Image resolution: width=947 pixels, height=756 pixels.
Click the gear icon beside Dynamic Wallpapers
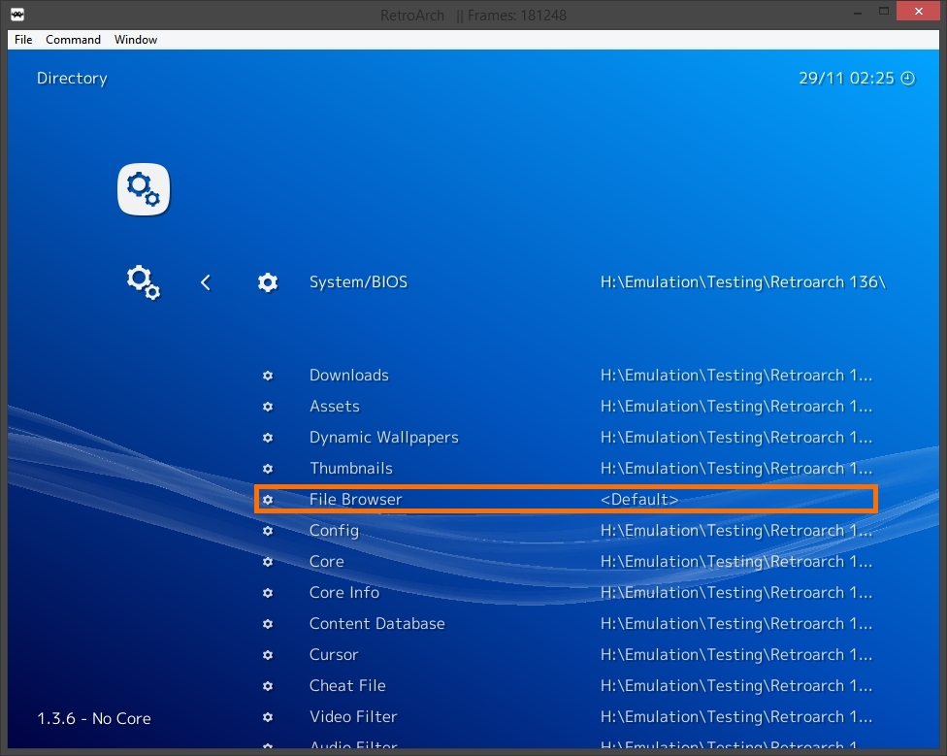click(268, 438)
